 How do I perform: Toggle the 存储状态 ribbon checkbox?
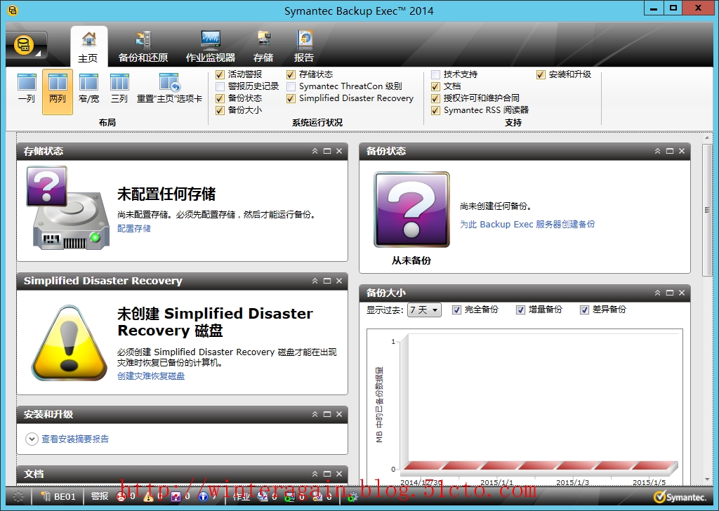[291, 74]
